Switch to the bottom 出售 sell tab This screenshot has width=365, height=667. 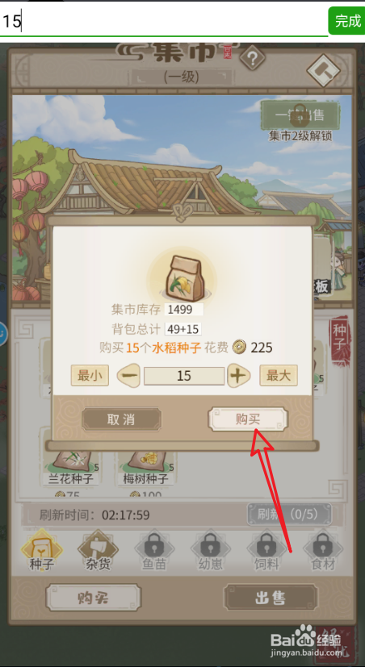[x=271, y=598]
